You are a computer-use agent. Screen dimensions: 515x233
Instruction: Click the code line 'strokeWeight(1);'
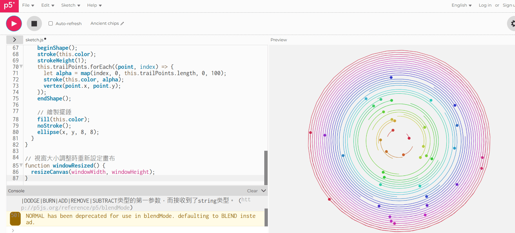tap(62, 61)
